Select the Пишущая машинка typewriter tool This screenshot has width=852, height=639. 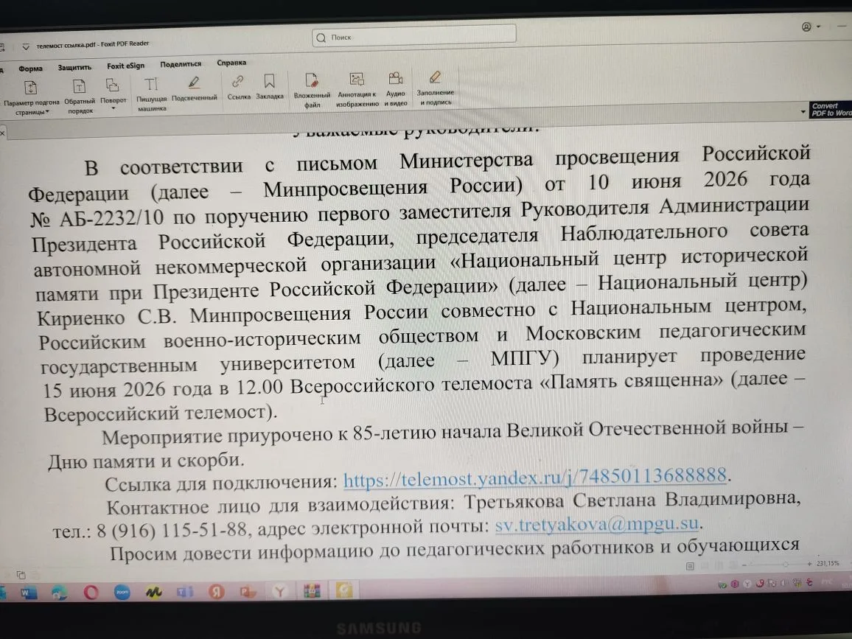pos(151,94)
